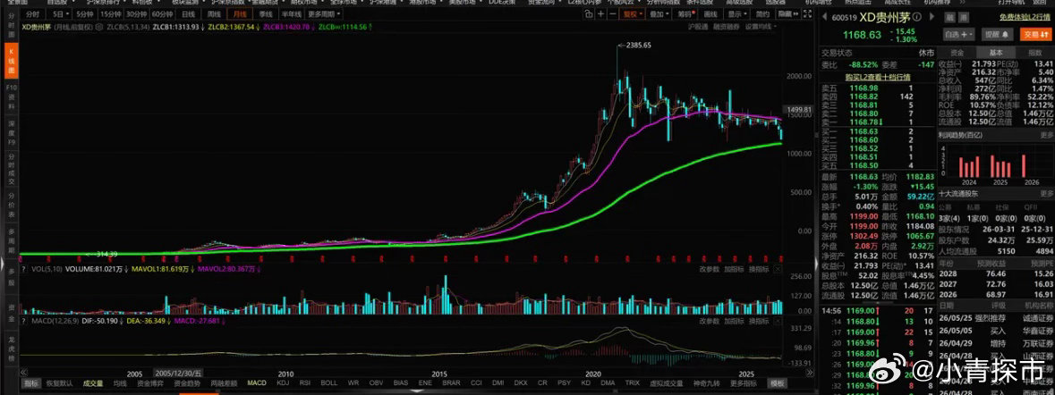Image resolution: width=1055 pixels, height=395 pixels.
Task: Open the 指数 tab in right panel
Action: [x=1035, y=53]
